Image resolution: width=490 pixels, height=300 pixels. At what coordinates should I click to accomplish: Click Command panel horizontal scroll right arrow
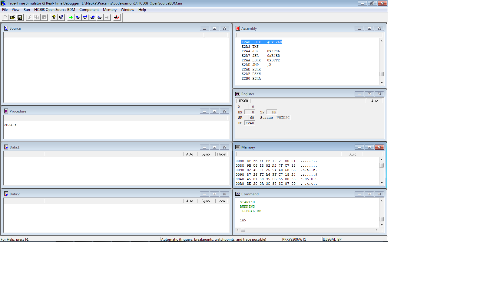point(376,230)
